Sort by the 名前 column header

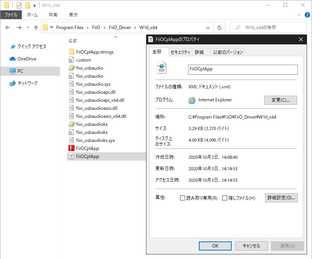point(73,41)
